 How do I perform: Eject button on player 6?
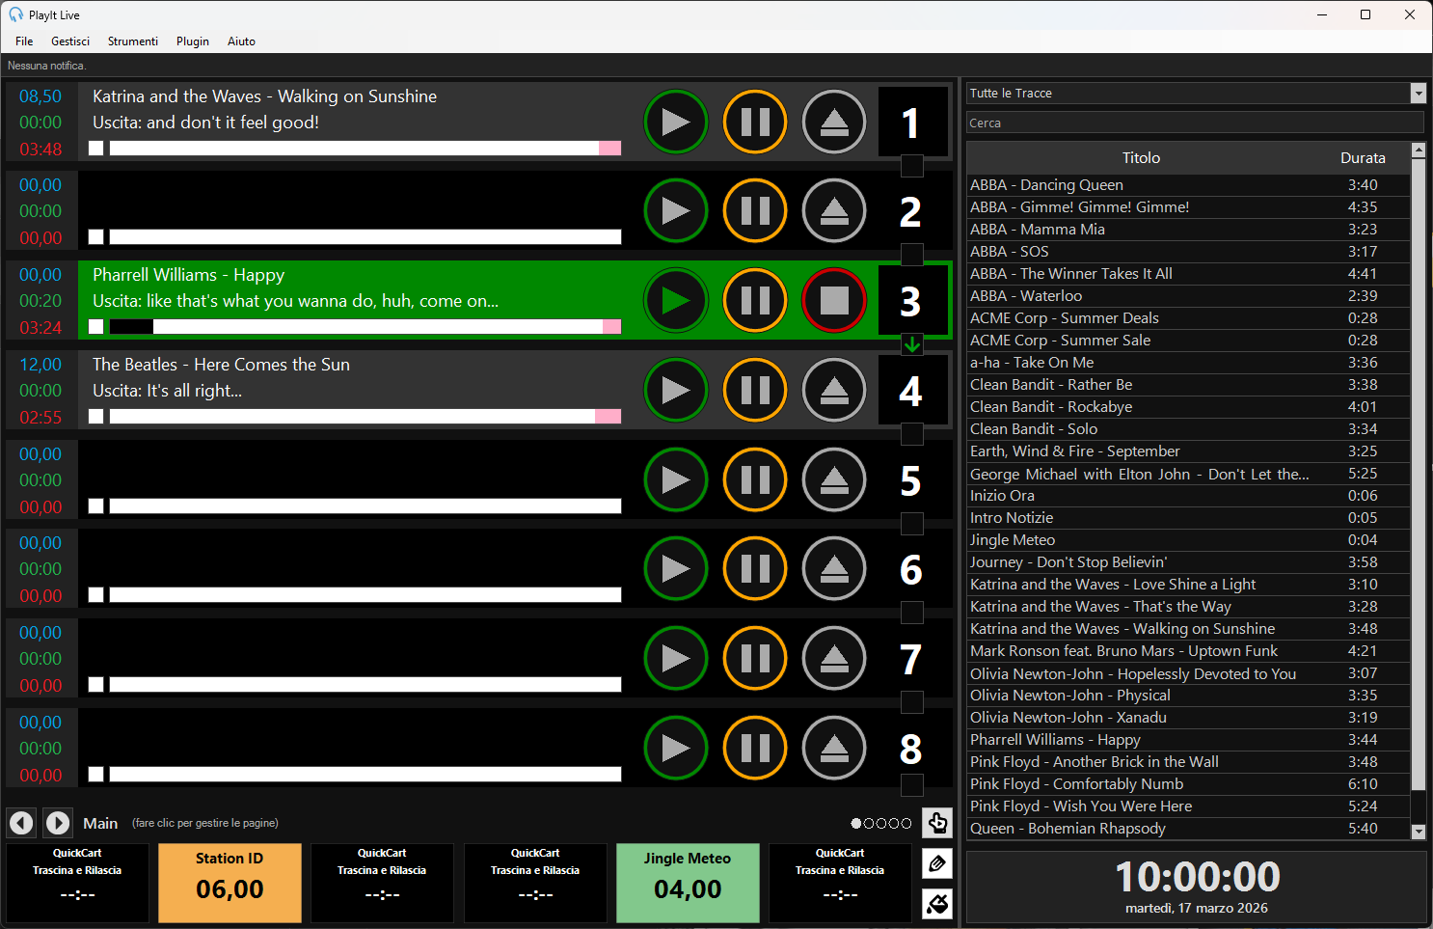[834, 569]
